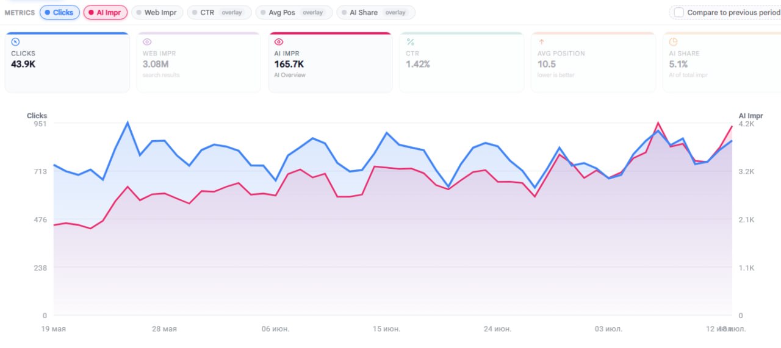Enable Compare to previous period checkbox

click(679, 12)
